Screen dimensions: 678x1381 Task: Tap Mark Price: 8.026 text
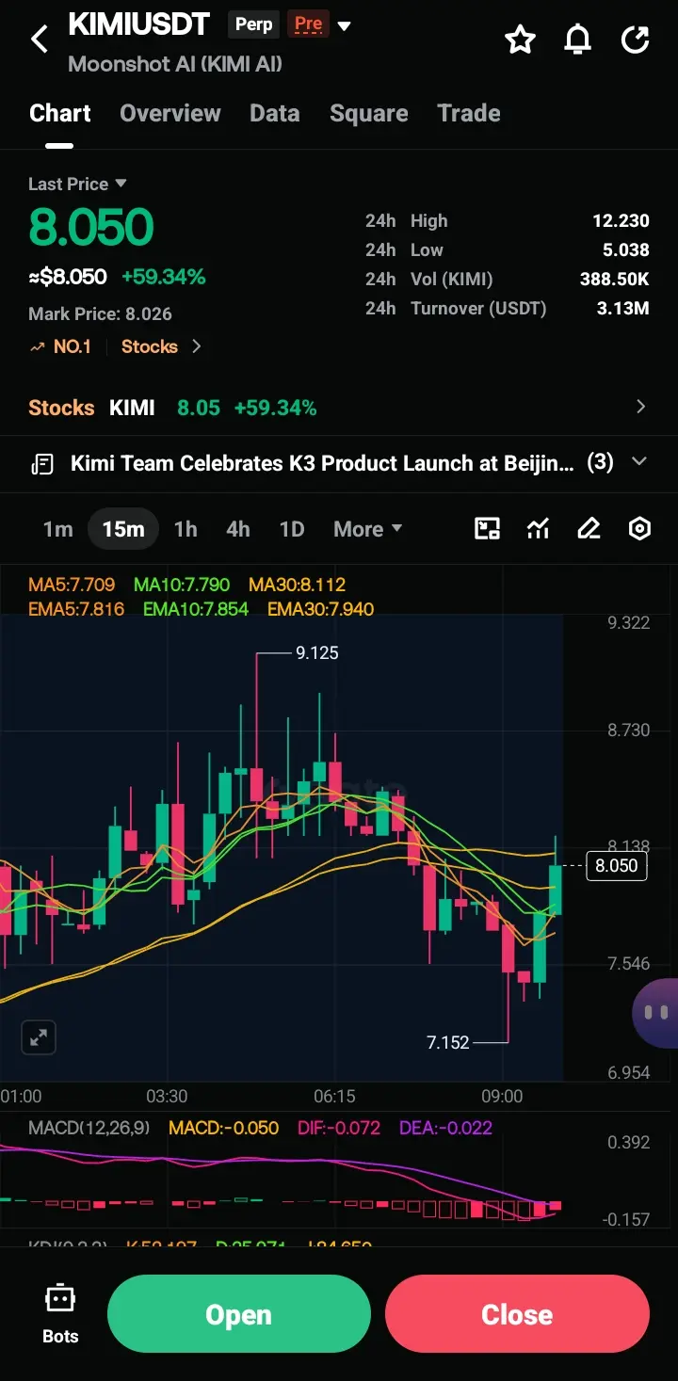coord(100,313)
